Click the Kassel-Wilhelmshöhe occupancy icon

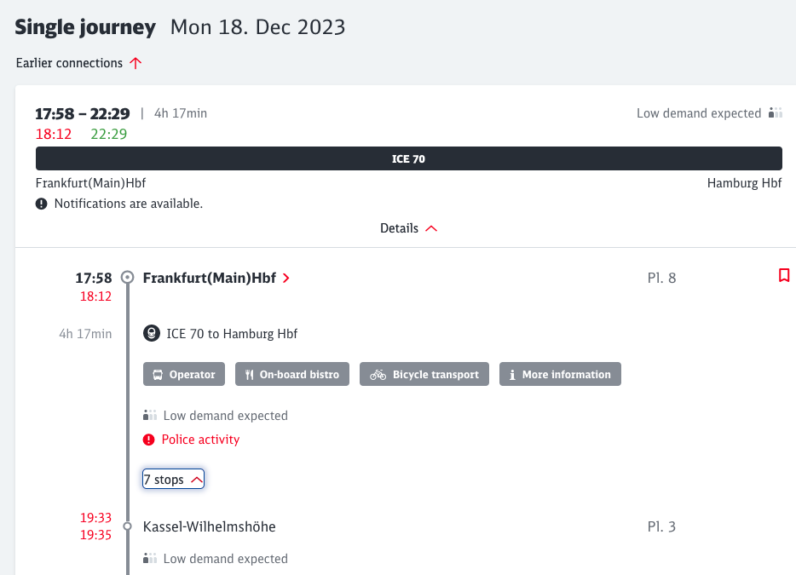pyautogui.click(x=151, y=559)
